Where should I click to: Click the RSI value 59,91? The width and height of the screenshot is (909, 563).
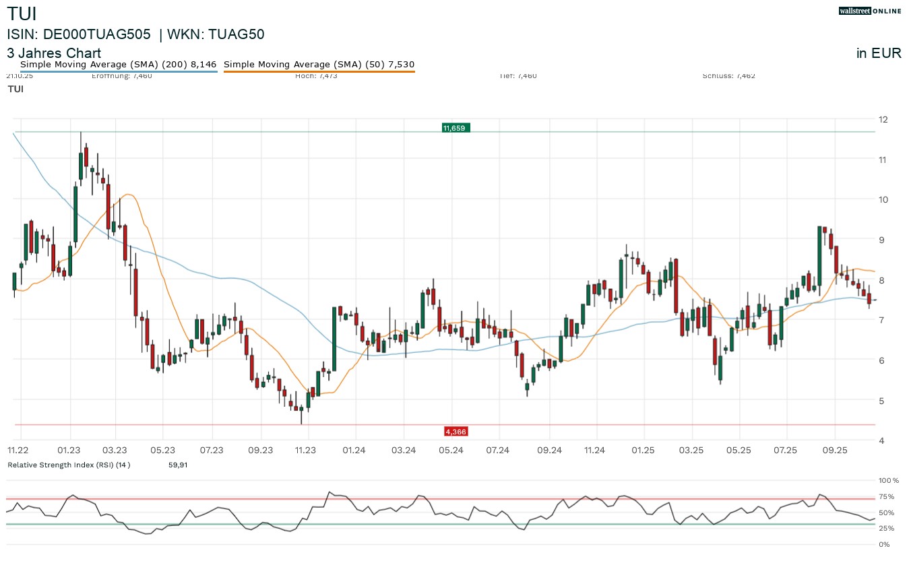click(x=178, y=465)
